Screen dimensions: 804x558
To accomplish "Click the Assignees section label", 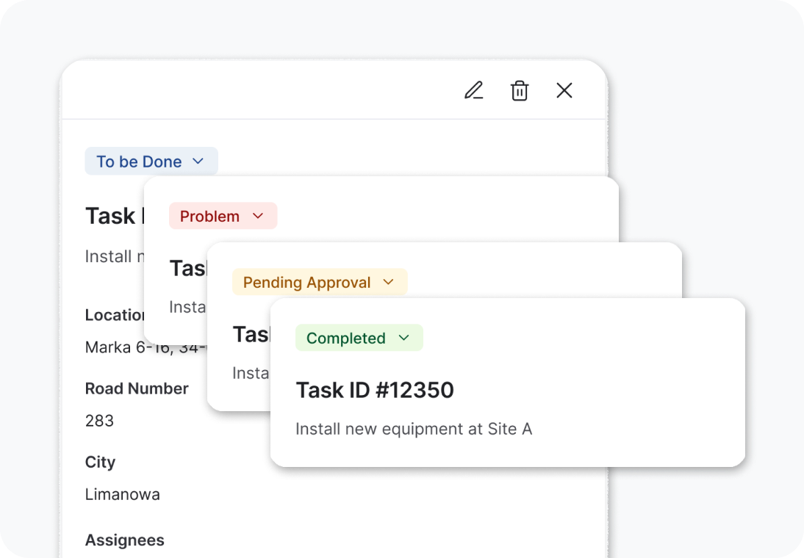I will [125, 540].
